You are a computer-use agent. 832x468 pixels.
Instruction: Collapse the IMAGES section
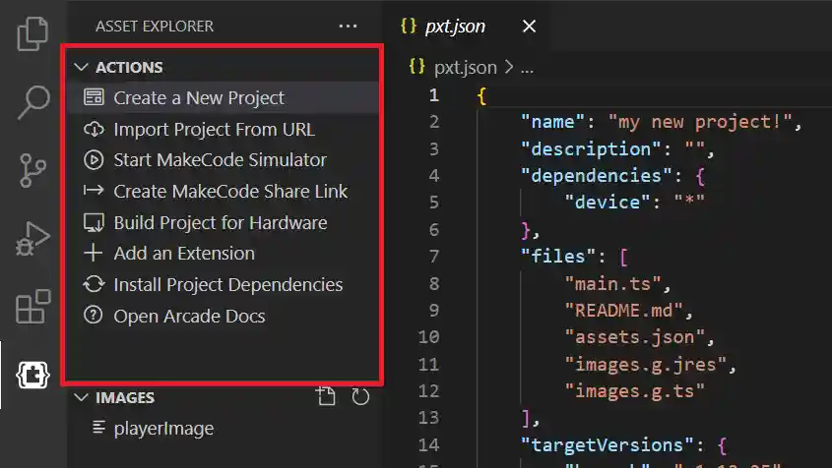pyautogui.click(x=81, y=397)
